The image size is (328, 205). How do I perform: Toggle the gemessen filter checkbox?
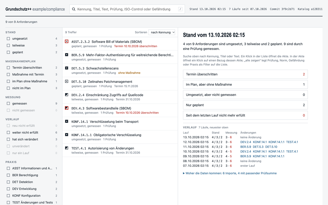[x=8, y=103]
